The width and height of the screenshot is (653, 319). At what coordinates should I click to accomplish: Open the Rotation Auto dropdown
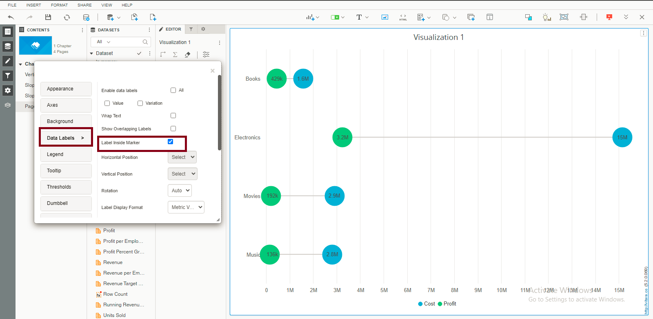[180, 191]
